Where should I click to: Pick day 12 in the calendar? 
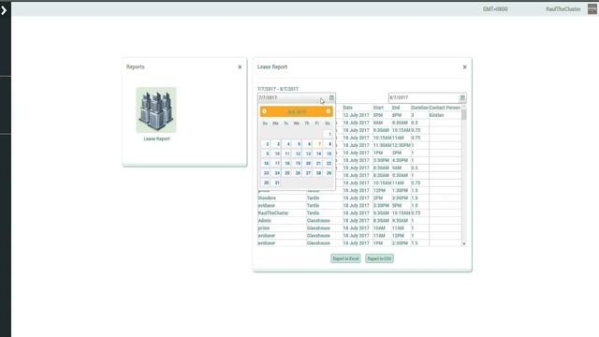[298, 154]
